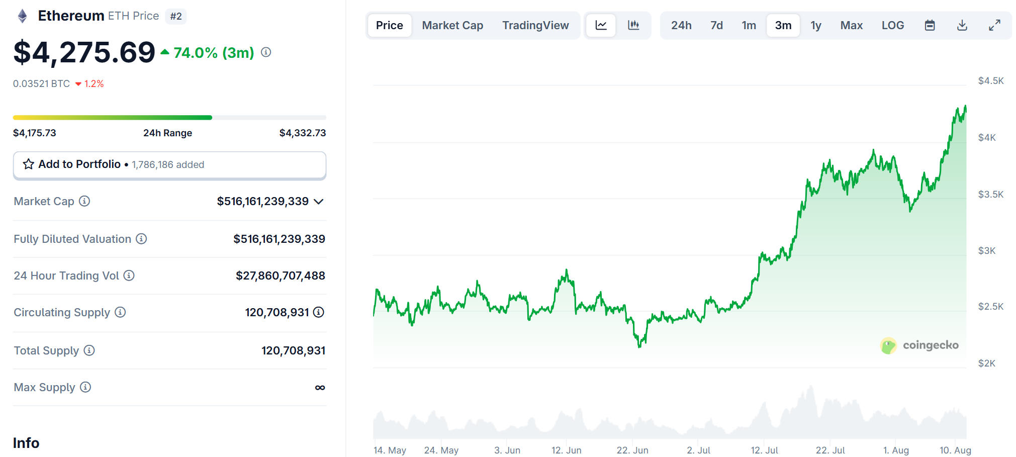
Task: Switch to candlestick chart view icon
Action: click(x=633, y=25)
